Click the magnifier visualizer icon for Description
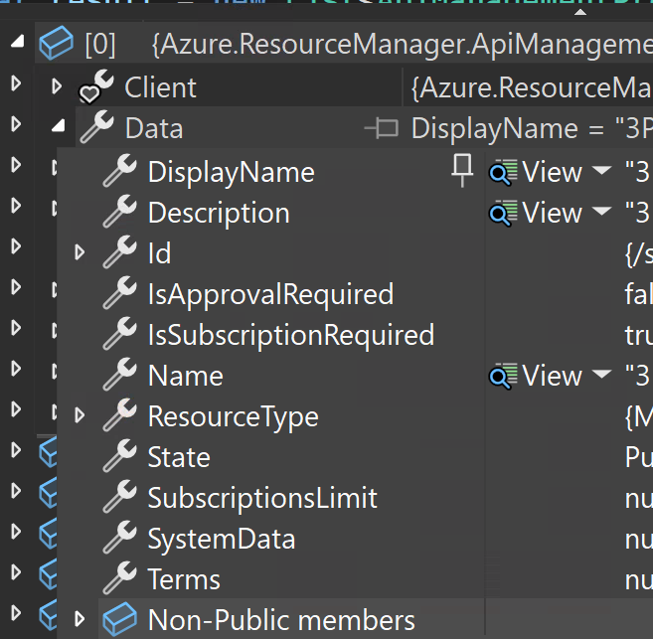Screen dimensions: 653x639 503,213
